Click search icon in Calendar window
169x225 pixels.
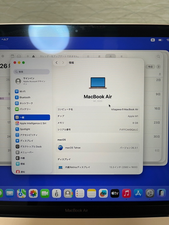click(158, 56)
